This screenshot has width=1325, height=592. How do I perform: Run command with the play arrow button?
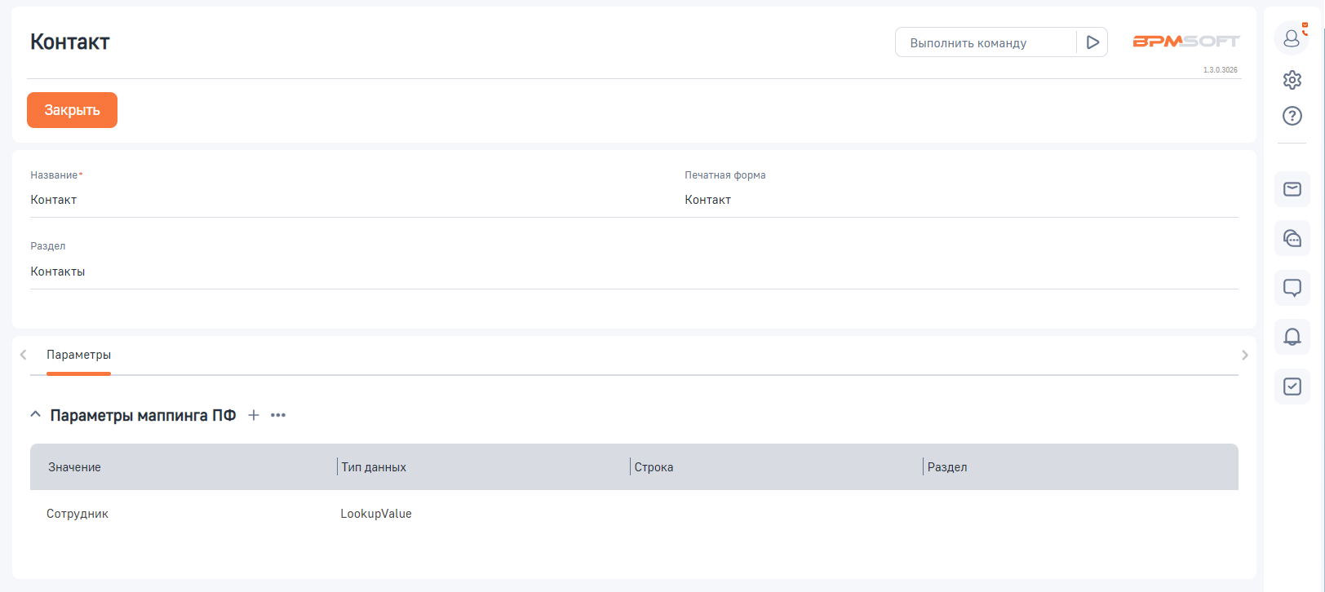1092,42
